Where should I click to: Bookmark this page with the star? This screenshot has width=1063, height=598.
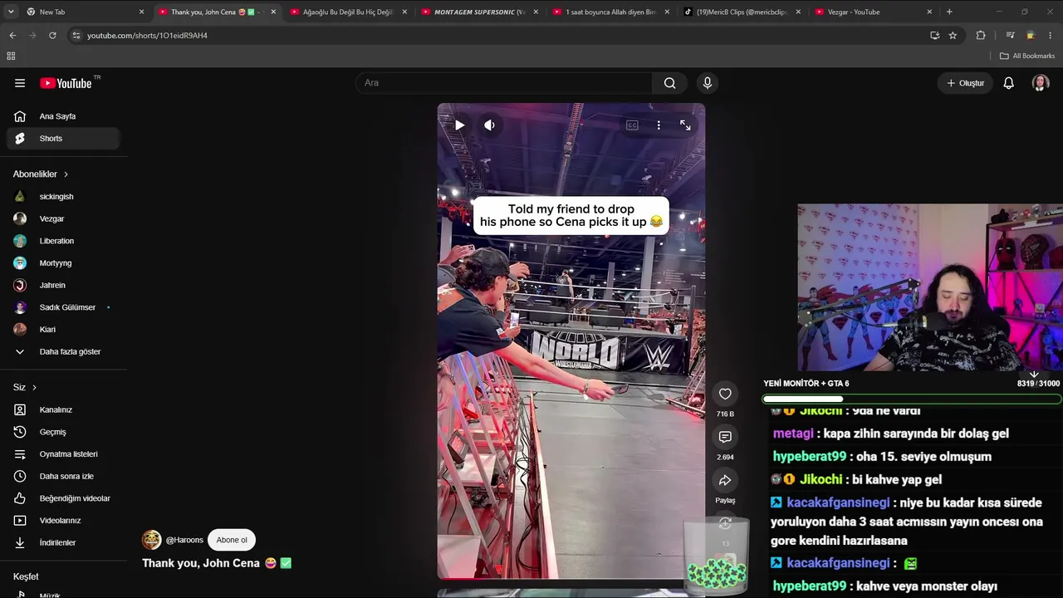click(x=953, y=36)
